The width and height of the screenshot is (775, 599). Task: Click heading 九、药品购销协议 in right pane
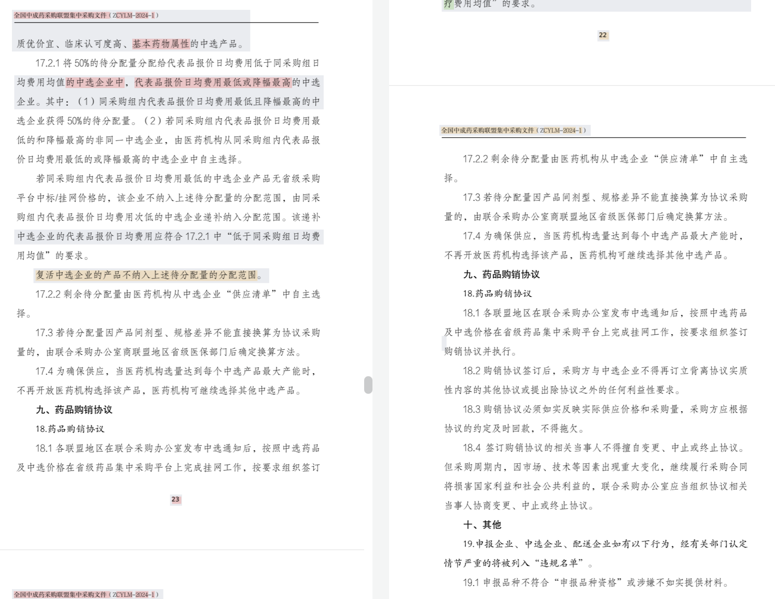pos(501,275)
